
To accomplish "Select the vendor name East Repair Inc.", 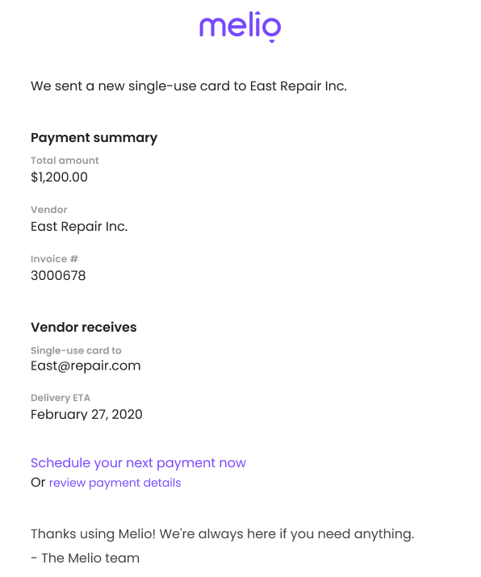I will coord(79,227).
